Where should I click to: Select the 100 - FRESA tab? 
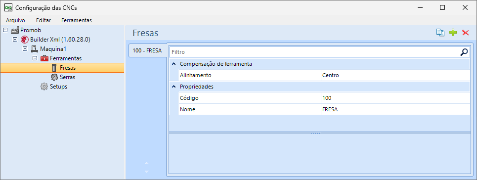pos(147,50)
